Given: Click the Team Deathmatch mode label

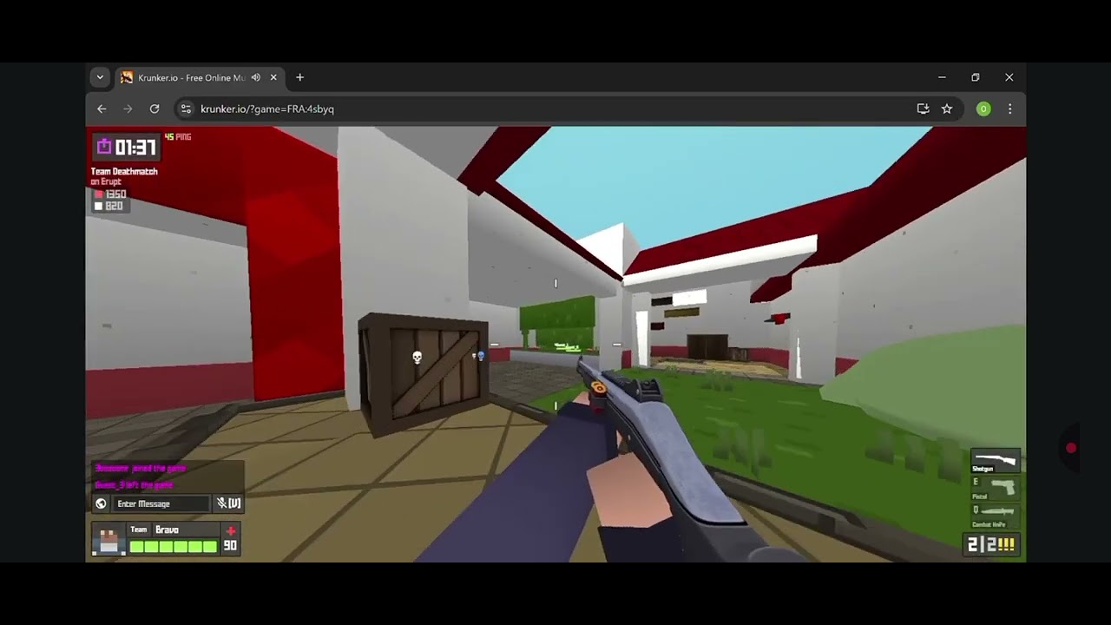Looking at the screenshot, I should (x=124, y=172).
